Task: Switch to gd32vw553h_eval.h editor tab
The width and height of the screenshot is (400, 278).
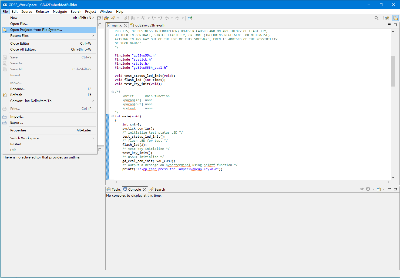Action: coord(150,25)
